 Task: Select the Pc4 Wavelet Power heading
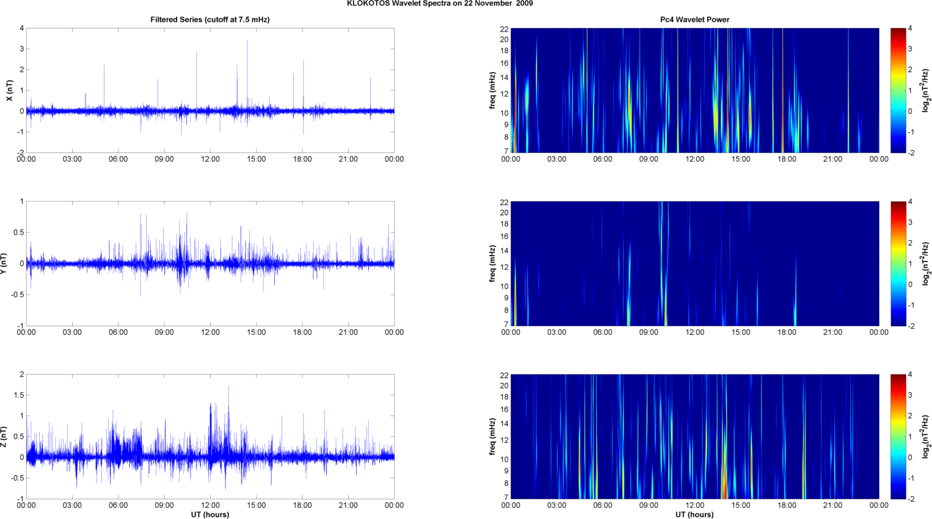tap(694, 20)
